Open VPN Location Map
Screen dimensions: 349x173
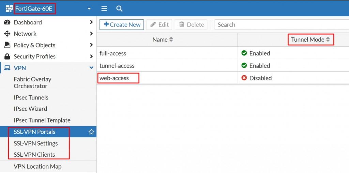point(37,166)
